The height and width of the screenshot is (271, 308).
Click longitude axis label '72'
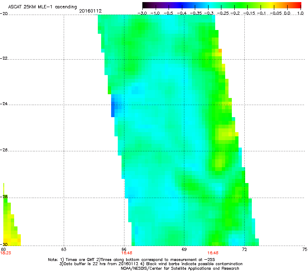click(x=244, y=249)
